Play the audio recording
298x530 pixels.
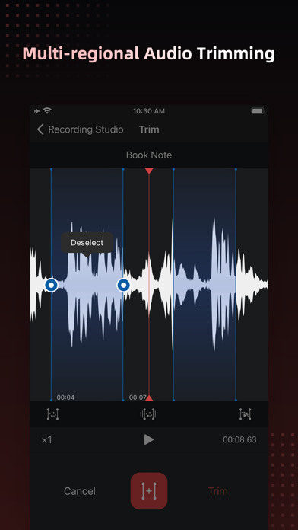[149, 439]
